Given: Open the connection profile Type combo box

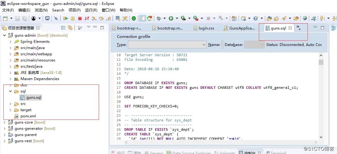Looking at the screenshot, I should pyautogui.click(x=167, y=45).
